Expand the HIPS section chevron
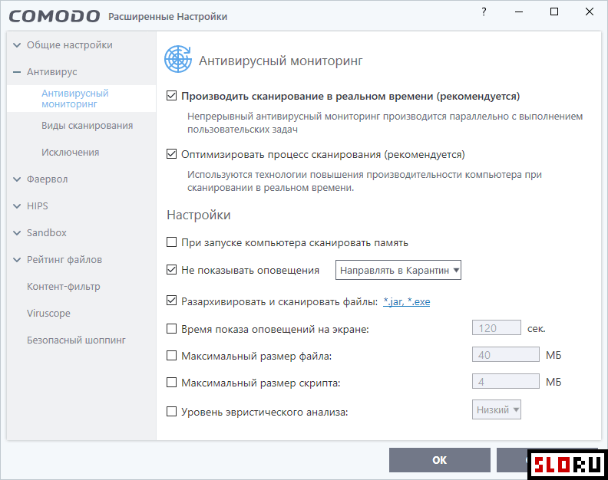608x480 pixels. point(17,205)
